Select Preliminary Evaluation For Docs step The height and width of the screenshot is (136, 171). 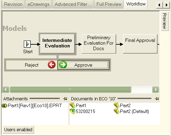[x=99, y=44]
